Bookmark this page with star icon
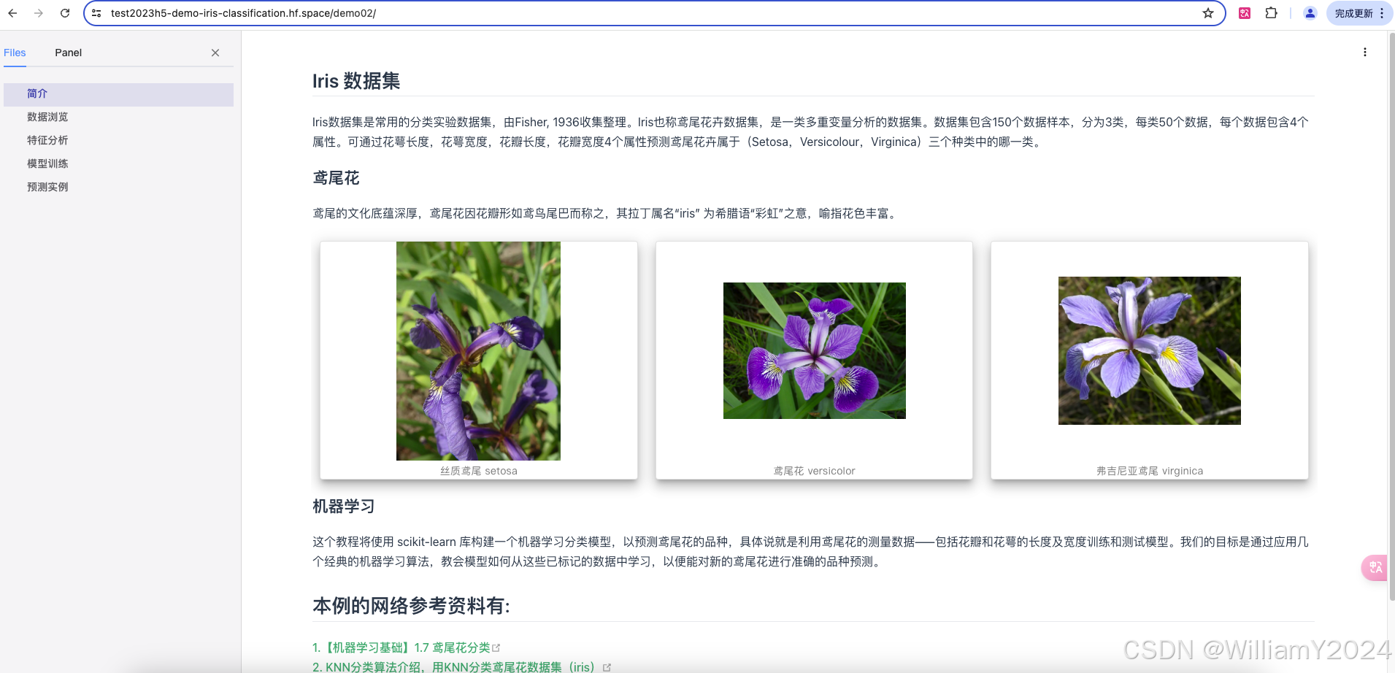This screenshot has height=673, width=1395. pyautogui.click(x=1208, y=13)
